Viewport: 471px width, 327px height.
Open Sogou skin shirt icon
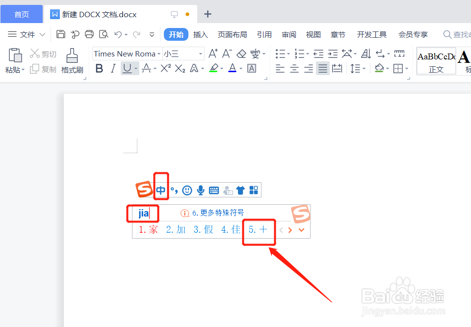pos(240,190)
